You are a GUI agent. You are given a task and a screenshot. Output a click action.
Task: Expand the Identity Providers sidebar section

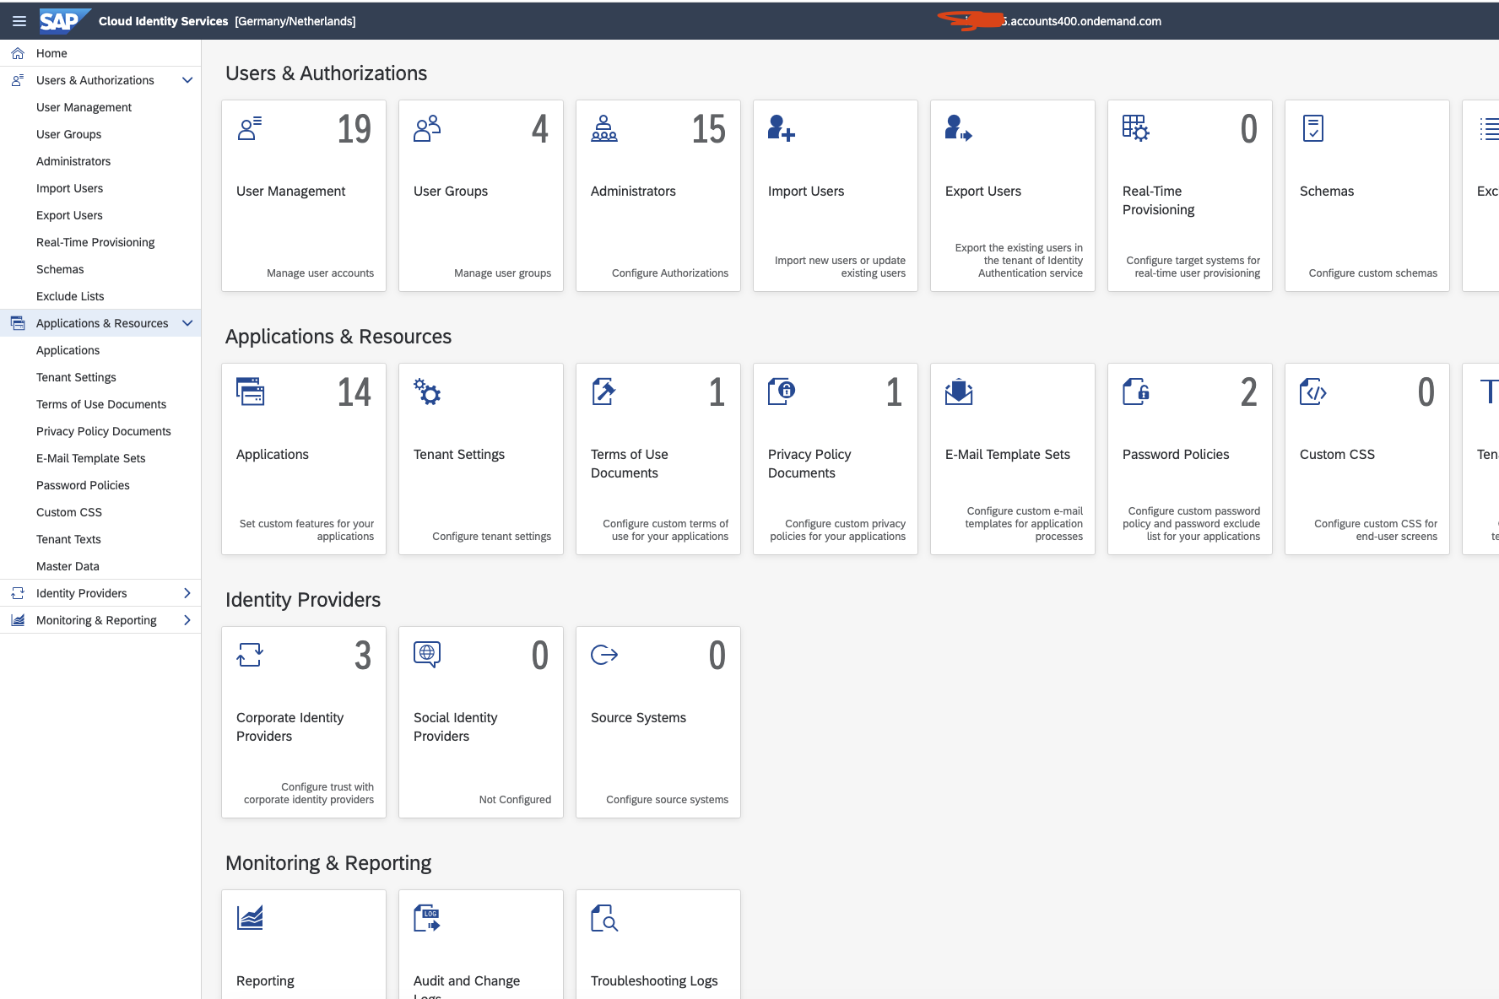187,593
